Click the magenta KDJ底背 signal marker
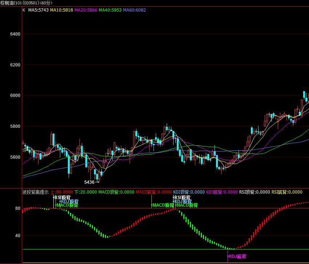This screenshot has height=264, width=309. pos(237,256)
